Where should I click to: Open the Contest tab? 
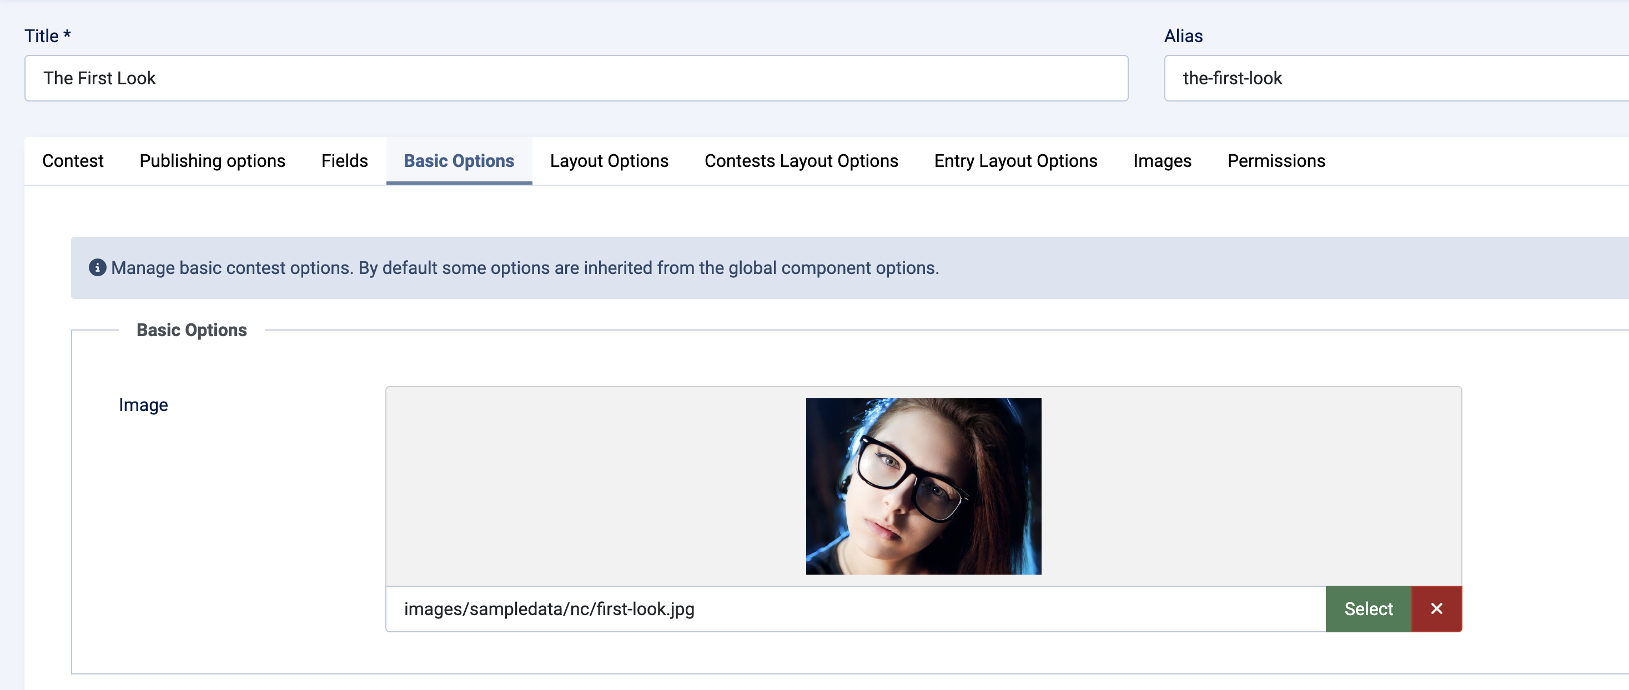pos(73,161)
